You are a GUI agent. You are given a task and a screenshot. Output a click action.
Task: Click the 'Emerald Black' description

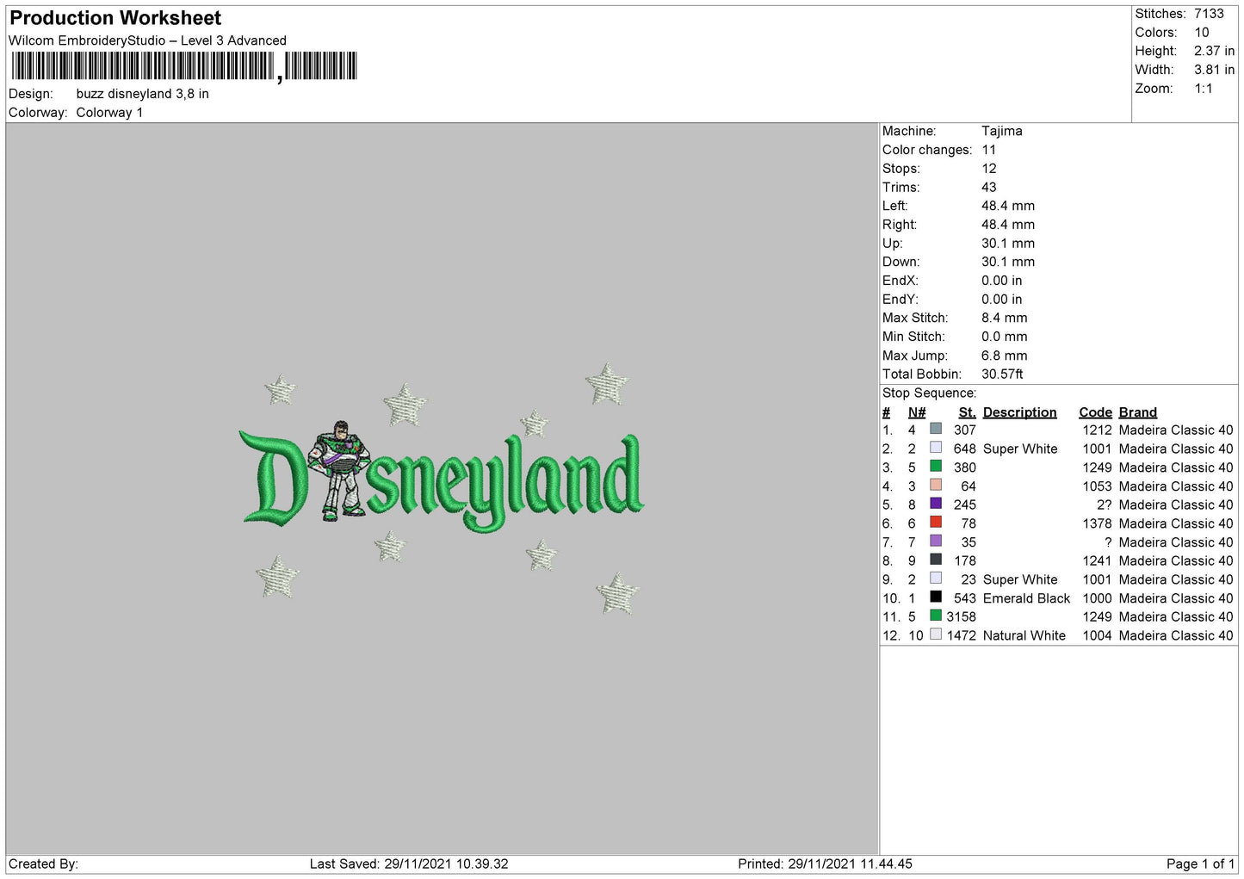(x=1026, y=598)
